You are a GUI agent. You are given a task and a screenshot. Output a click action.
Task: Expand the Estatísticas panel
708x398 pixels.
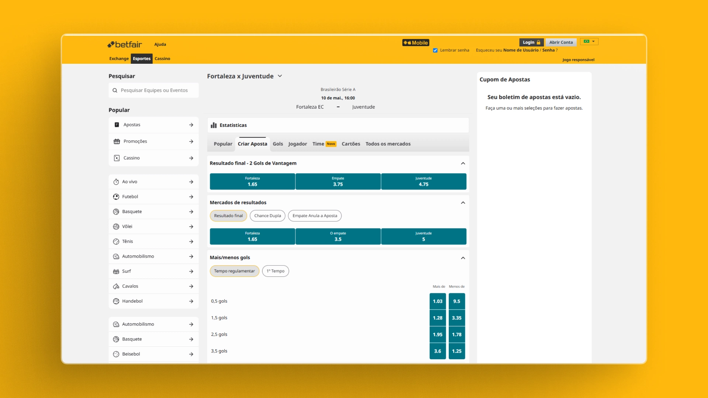(x=338, y=125)
